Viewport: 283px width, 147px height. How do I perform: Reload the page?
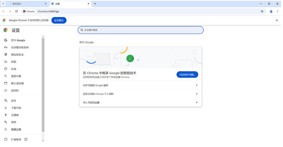tap(16, 11)
